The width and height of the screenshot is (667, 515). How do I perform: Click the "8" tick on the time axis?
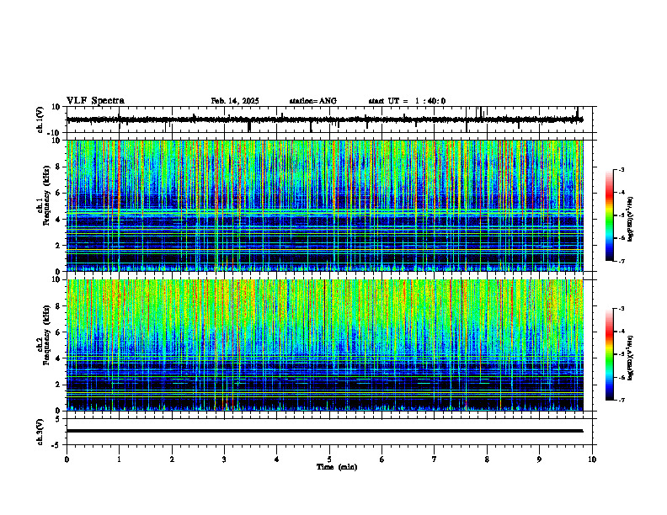(487, 459)
